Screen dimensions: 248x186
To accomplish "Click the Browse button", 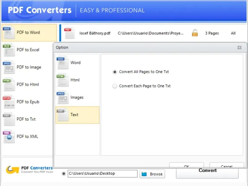I will [152, 174].
